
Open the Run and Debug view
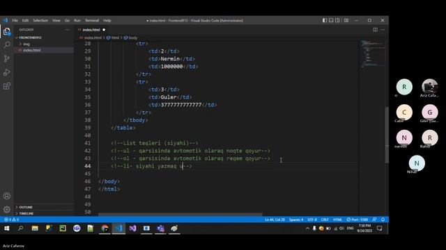click(7, 72)
